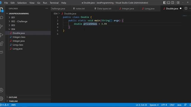191x107 pixels.
Task: Switch to the Long.java tab
Action: pos(149,9)
